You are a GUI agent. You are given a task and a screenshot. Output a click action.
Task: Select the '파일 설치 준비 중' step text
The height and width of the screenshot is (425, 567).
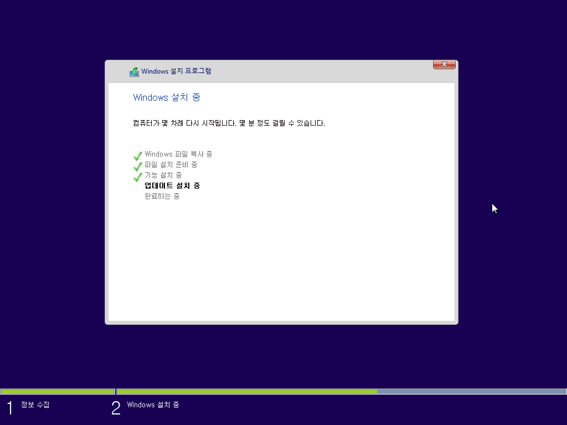171,165
